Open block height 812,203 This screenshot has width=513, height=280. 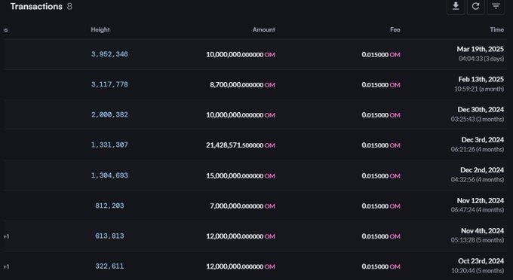109,206
